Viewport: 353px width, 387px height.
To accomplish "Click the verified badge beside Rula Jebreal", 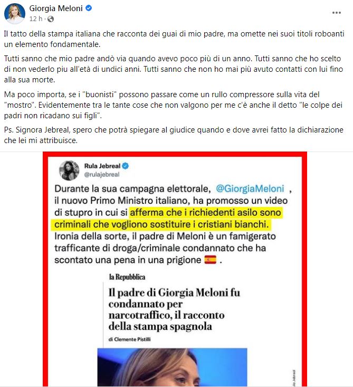I will (x=126, y=166).
